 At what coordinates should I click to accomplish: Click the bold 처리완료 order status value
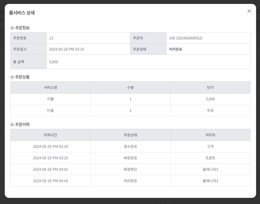[x=175, y=49]
